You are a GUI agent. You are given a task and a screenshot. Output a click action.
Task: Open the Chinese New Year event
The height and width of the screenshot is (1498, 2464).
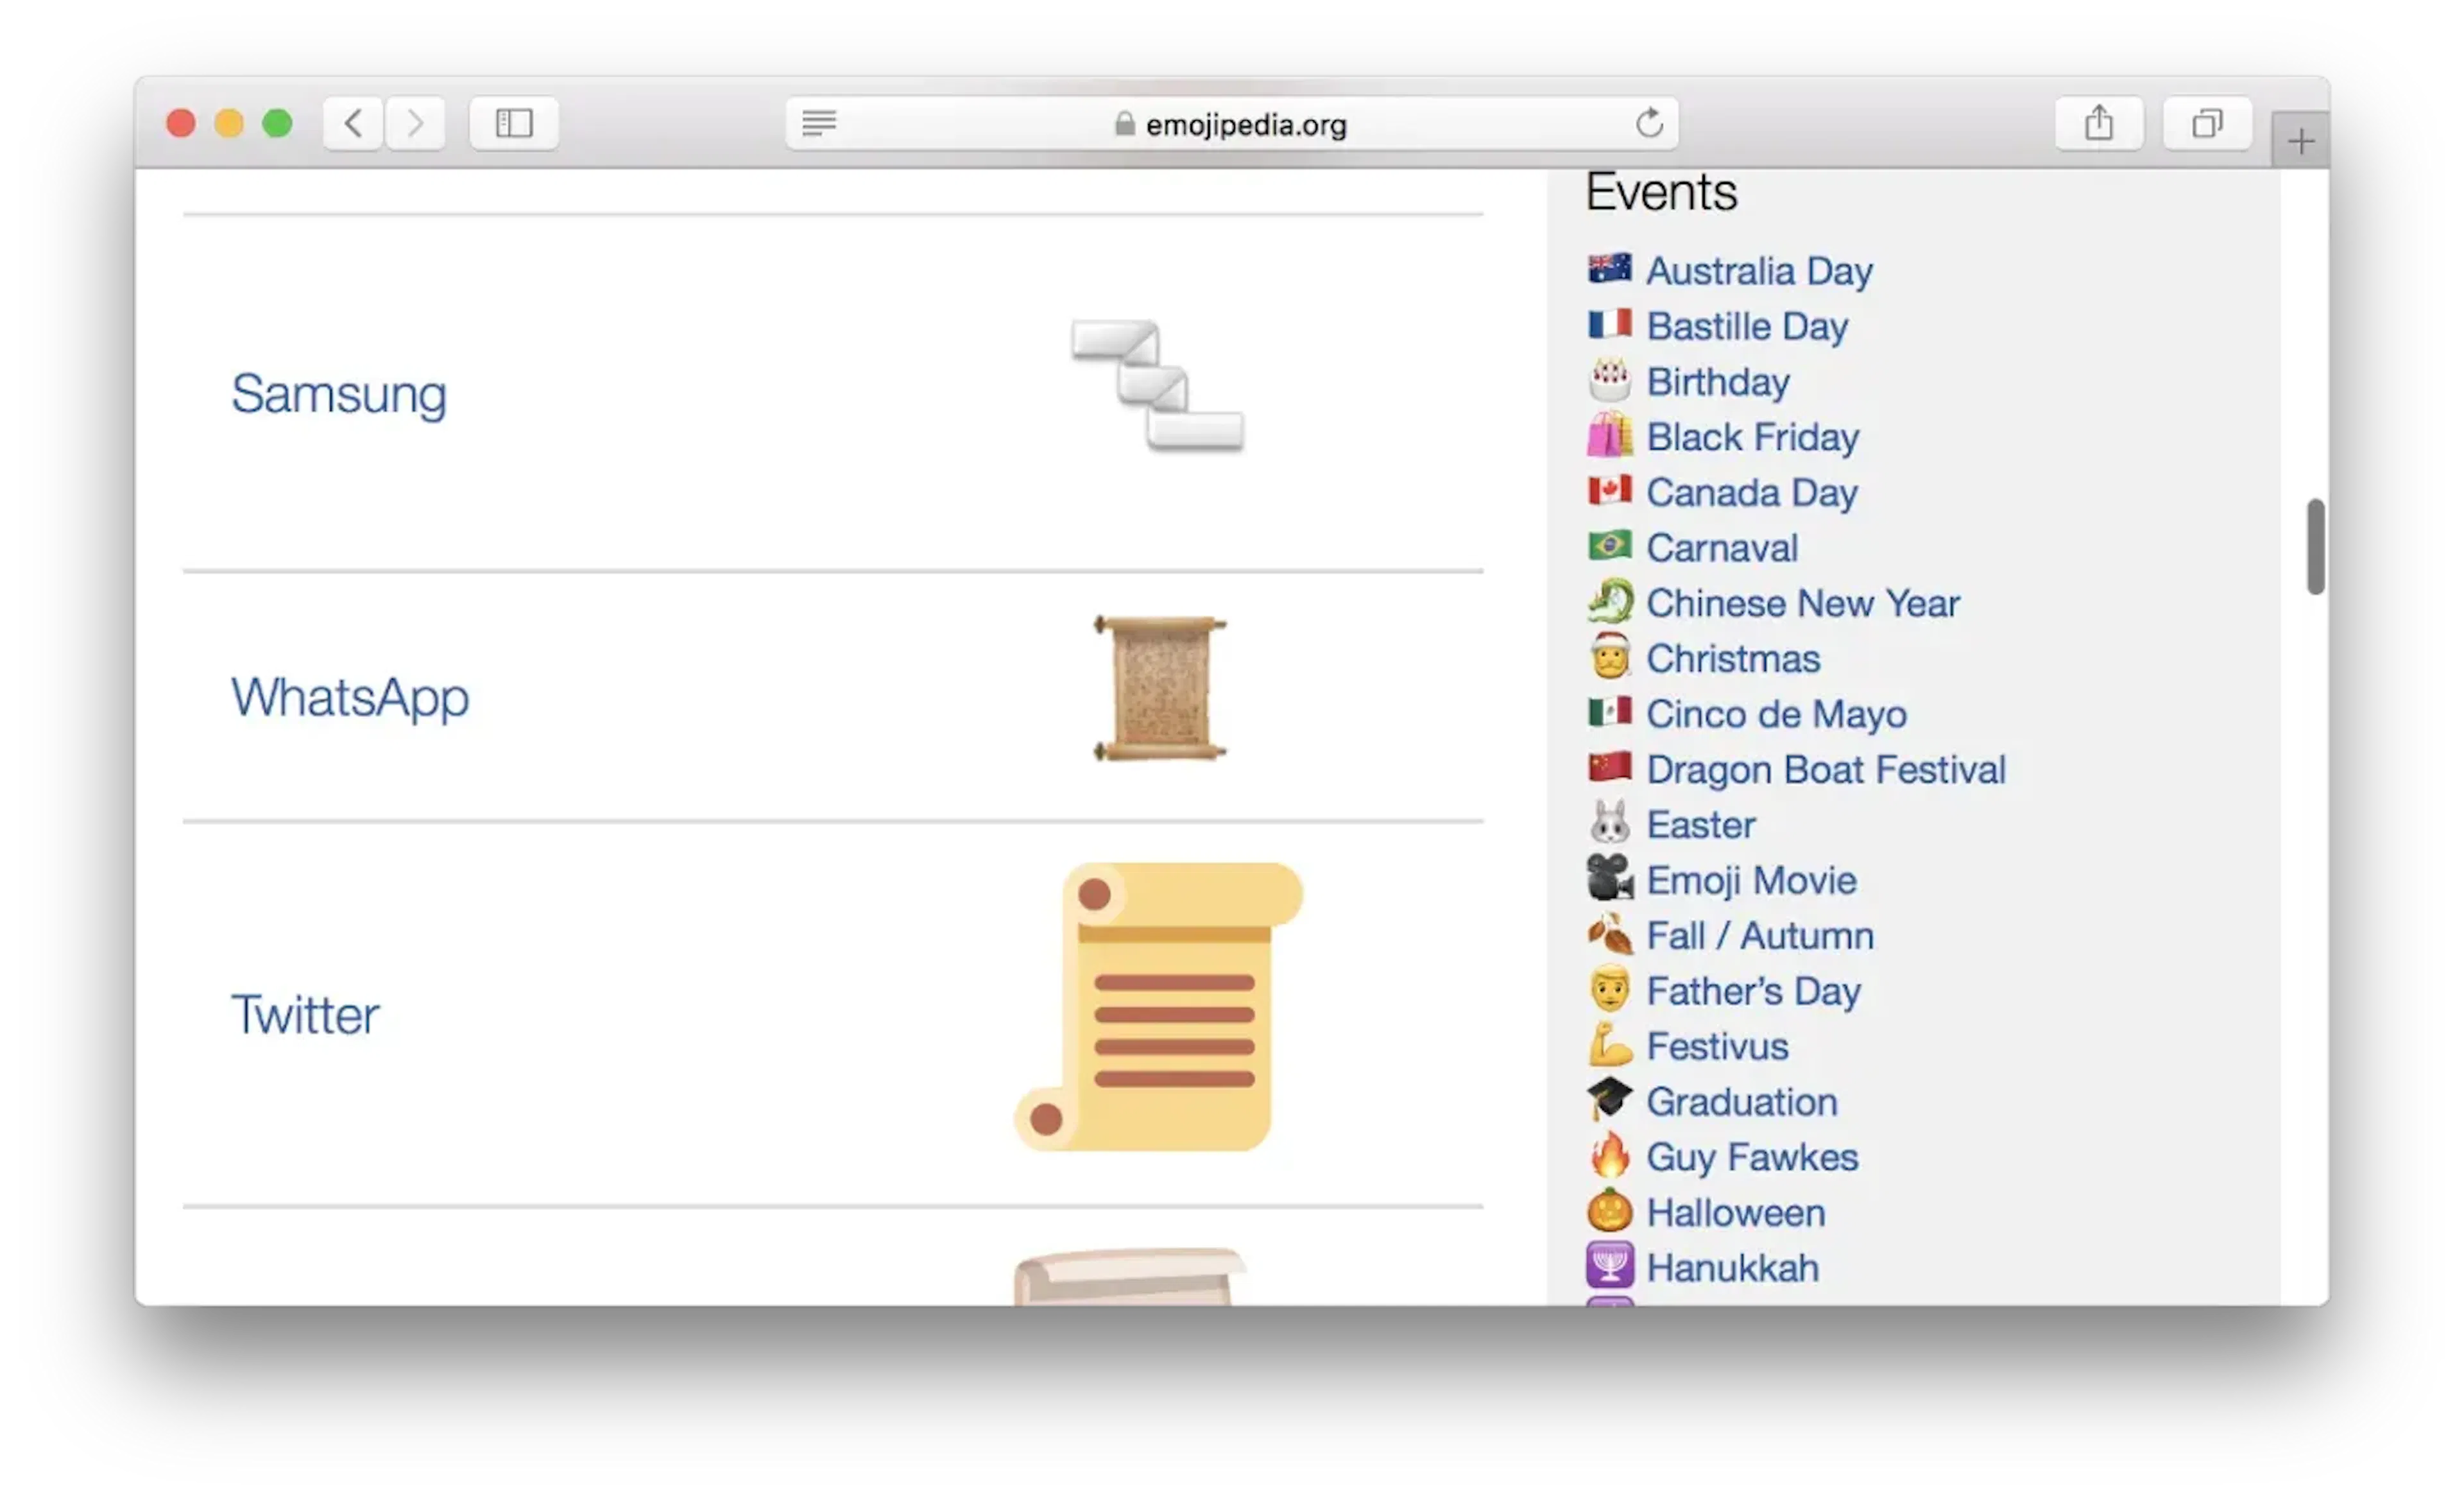pyautogui.click(x=1802, y=603)
